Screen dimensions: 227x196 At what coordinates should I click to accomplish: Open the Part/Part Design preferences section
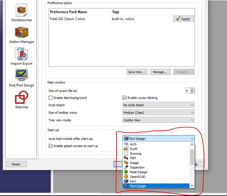click(x=22, y=78)
